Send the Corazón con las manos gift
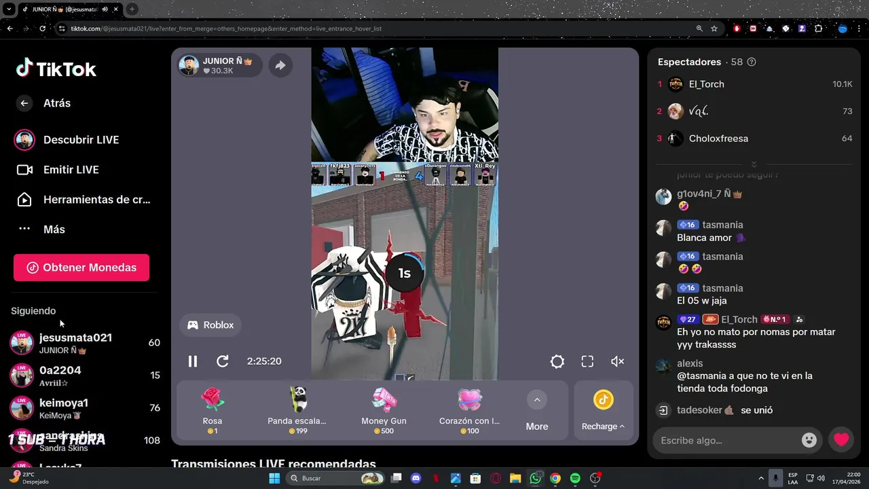 (469, 411)
